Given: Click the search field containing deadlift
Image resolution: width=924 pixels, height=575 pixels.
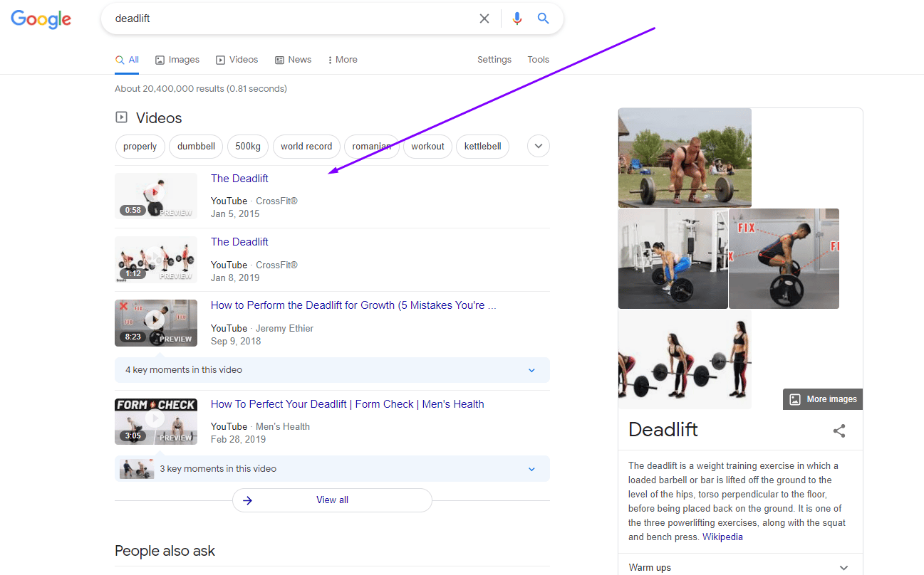Looking at the screenshot, I should [x=292, y=19].
